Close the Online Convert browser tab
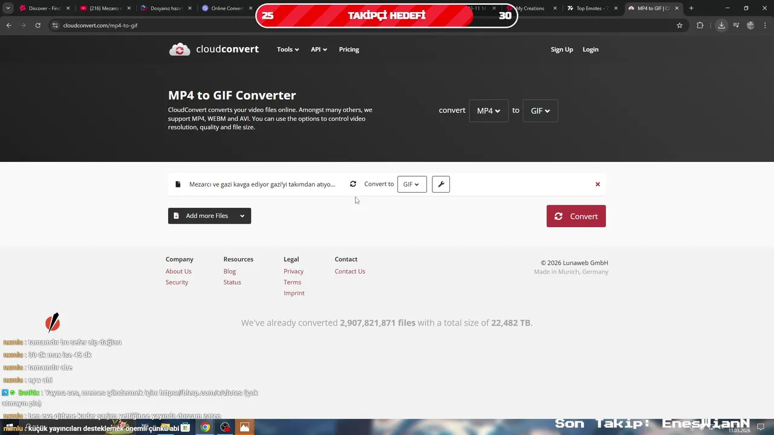774x435 pixels. click(251, 8)
